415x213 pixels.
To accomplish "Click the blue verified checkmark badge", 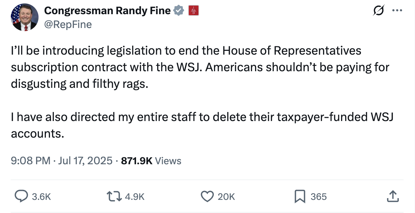I will tap(178, 11).
